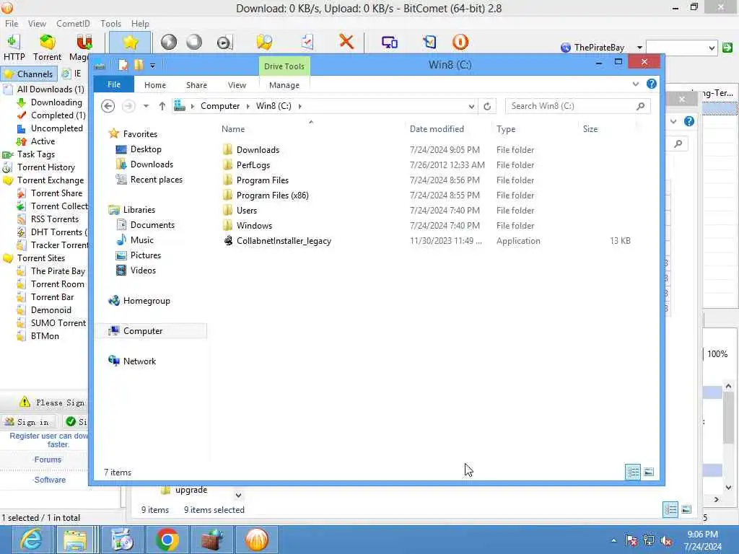
Task: Open Desktop under Favorites
Action: (x=146, y=149)
